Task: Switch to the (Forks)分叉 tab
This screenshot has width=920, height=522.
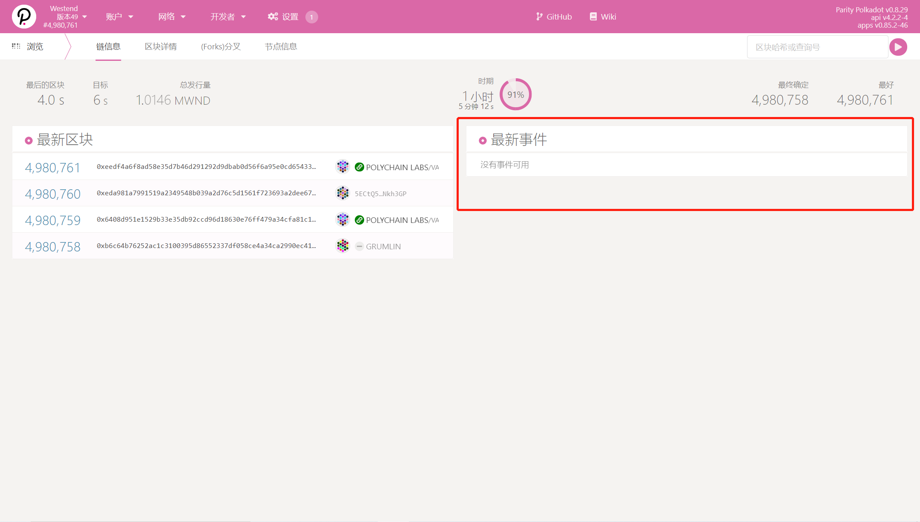Action: [221, 46]
